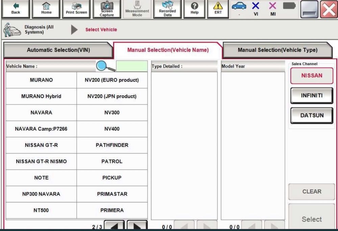Minimize the window with the gray bar button

tap(309, 9)
